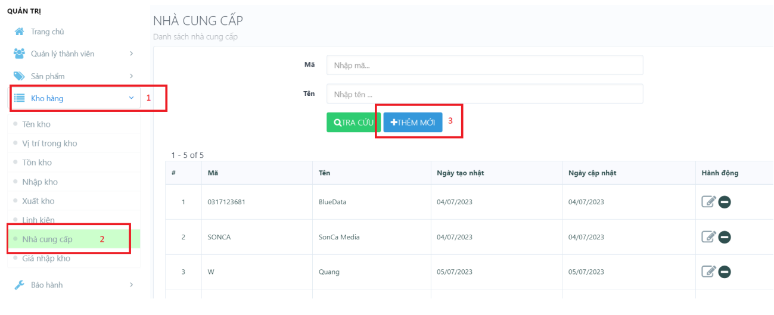774x315 pixels.
Task: Edit the Quang supplier row
Action: [x=708, y=272]
